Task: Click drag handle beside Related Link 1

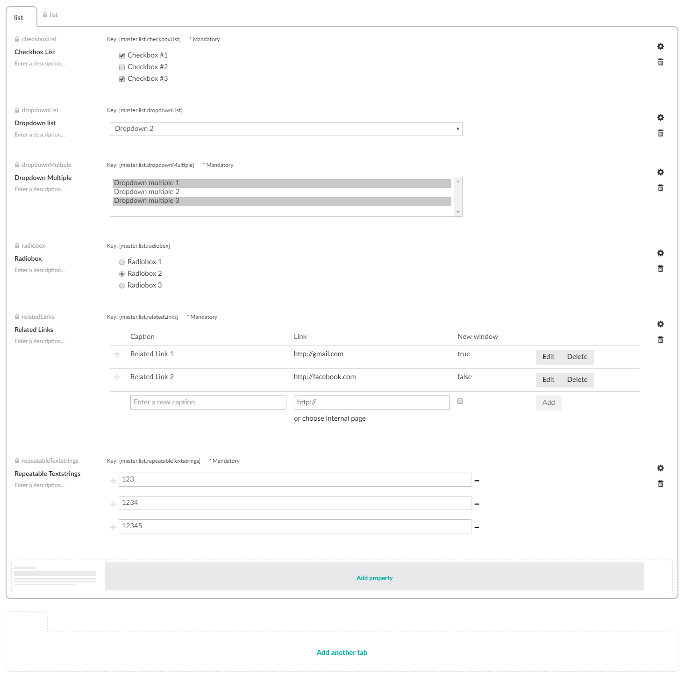Action: (117, 354)
